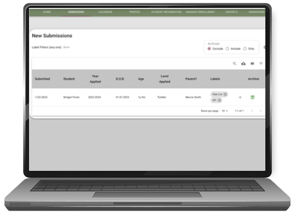Go to the next page arrow
This screenshot has height=214, width=295.
[x=260, y=111]
